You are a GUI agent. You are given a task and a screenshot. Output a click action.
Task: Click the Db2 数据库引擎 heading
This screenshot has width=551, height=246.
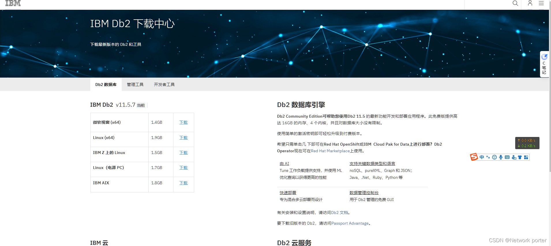(301, 105)
